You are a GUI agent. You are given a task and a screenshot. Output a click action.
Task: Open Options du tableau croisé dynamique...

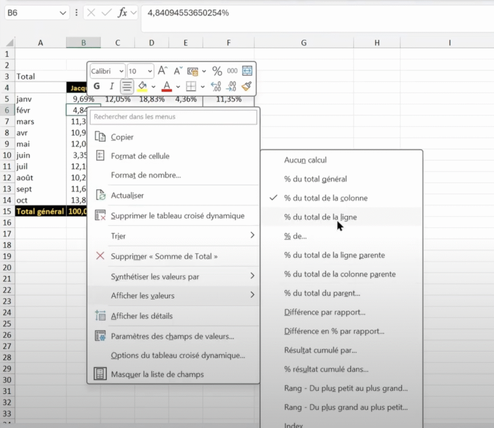[174, 355]
